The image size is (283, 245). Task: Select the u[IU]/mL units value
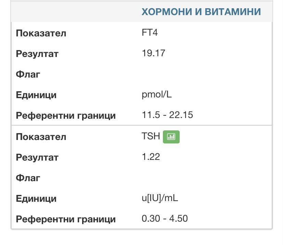(x=160, y=198)
